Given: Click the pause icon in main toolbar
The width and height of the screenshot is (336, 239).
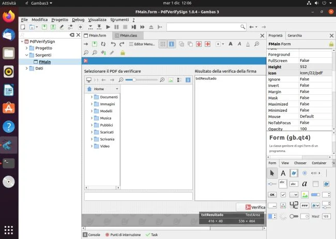Looking at the screenshot, I should click(x=116, y=27).
